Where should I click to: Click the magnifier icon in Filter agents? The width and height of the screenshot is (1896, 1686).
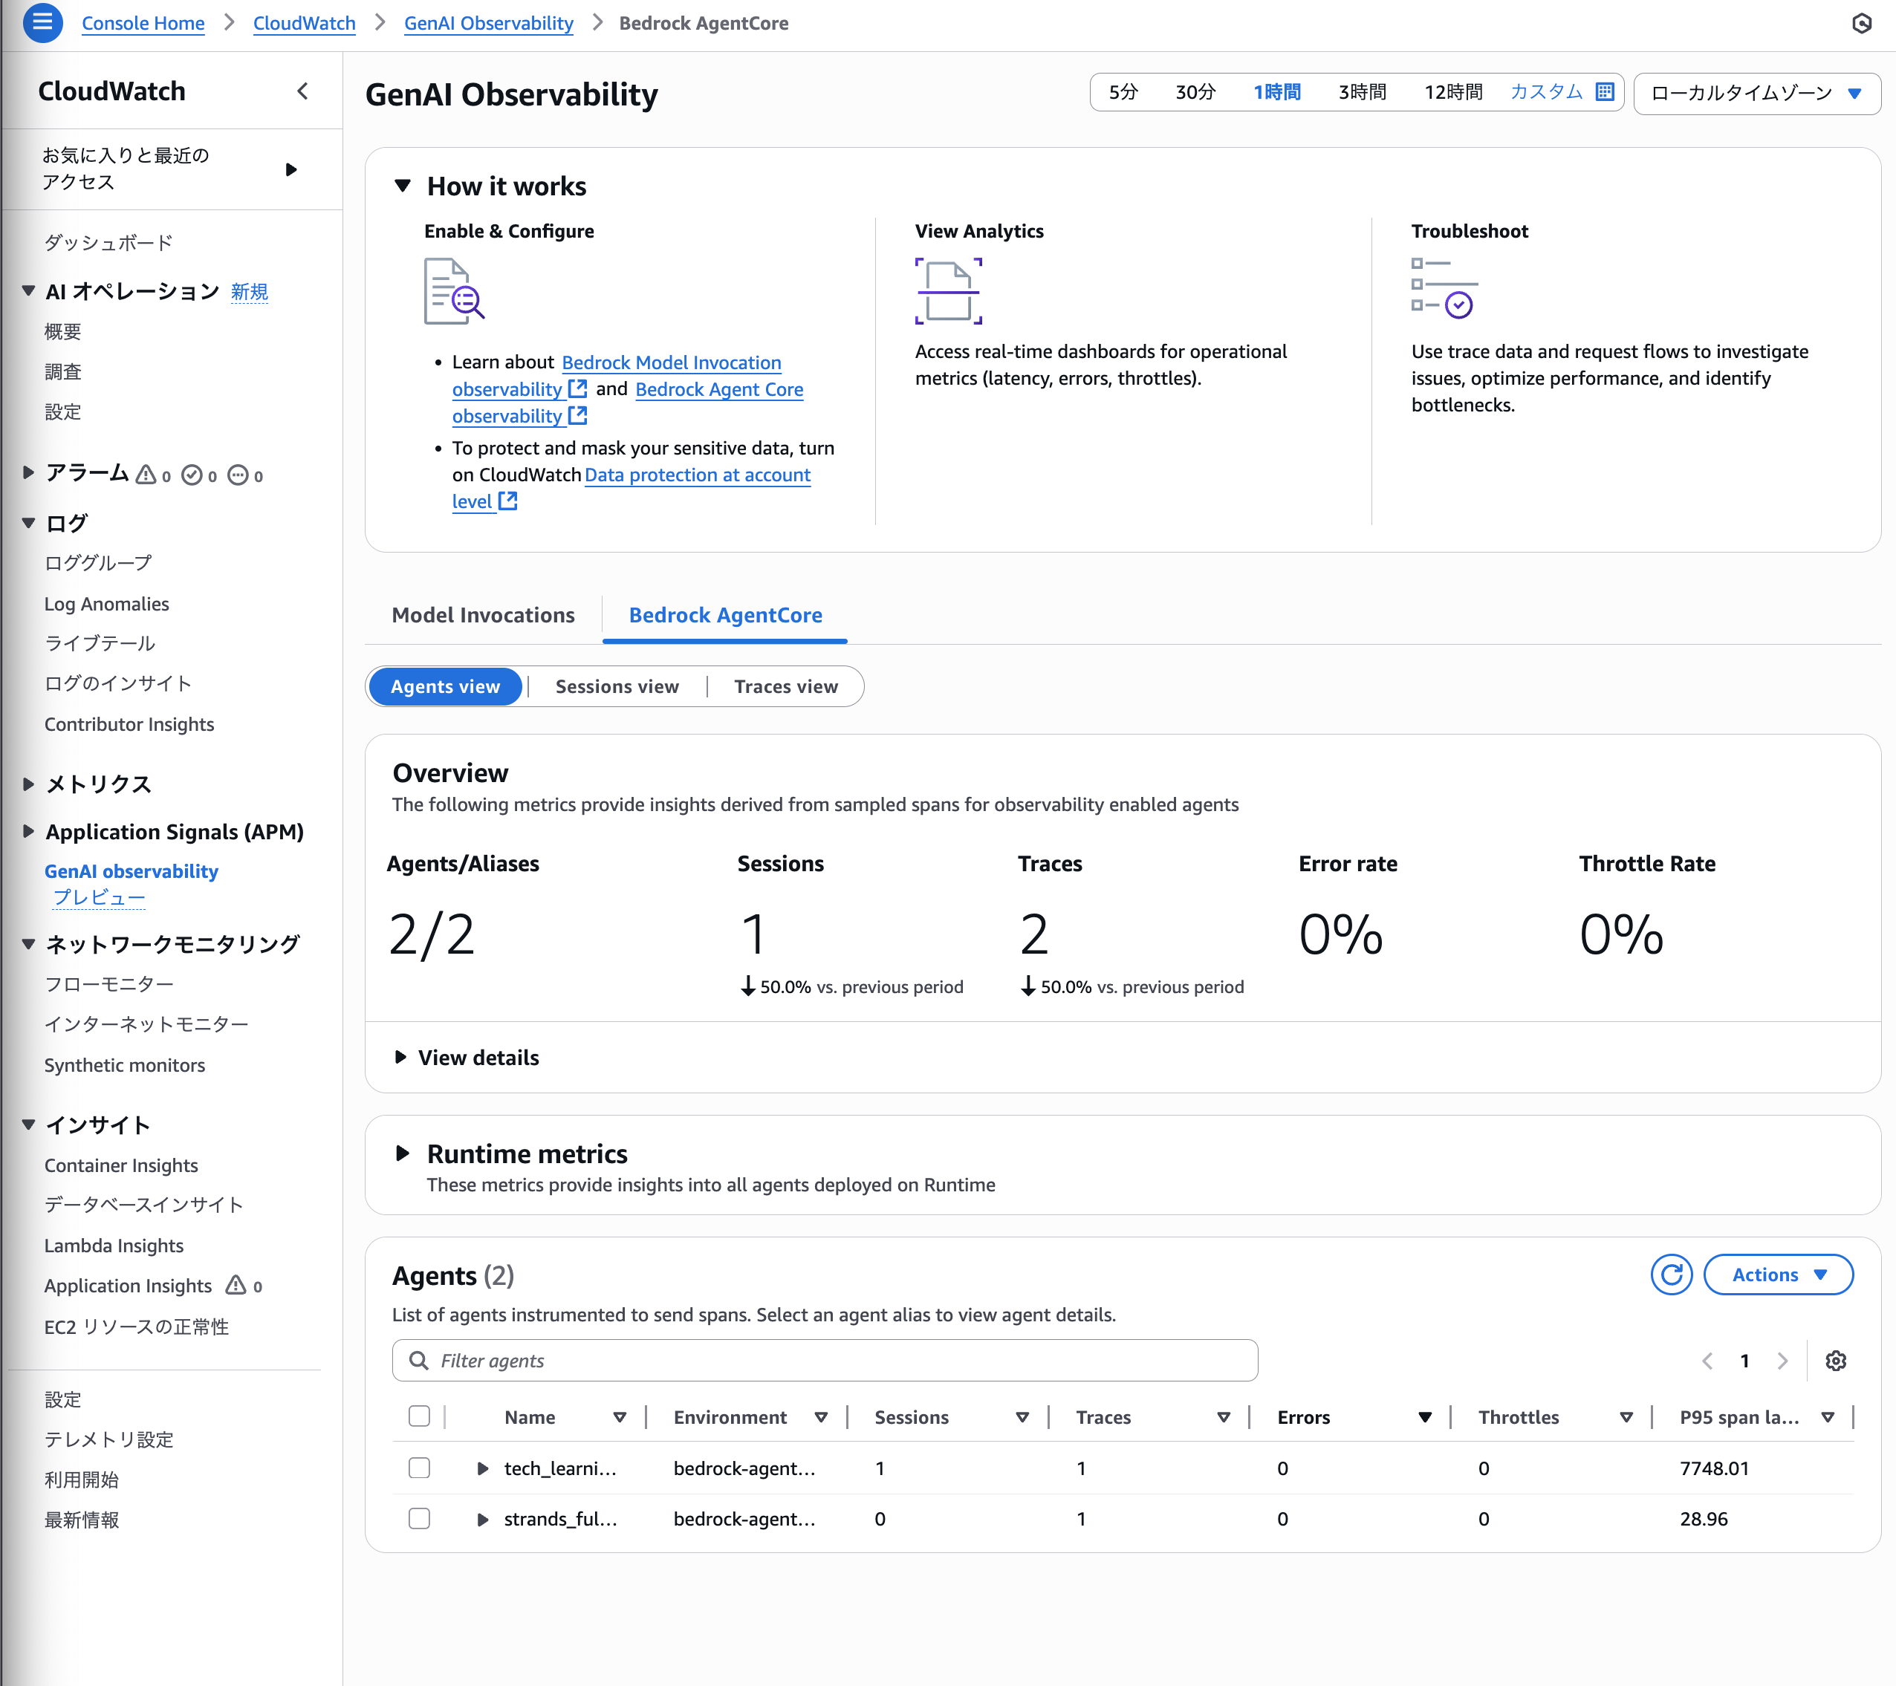[419, 1359]
